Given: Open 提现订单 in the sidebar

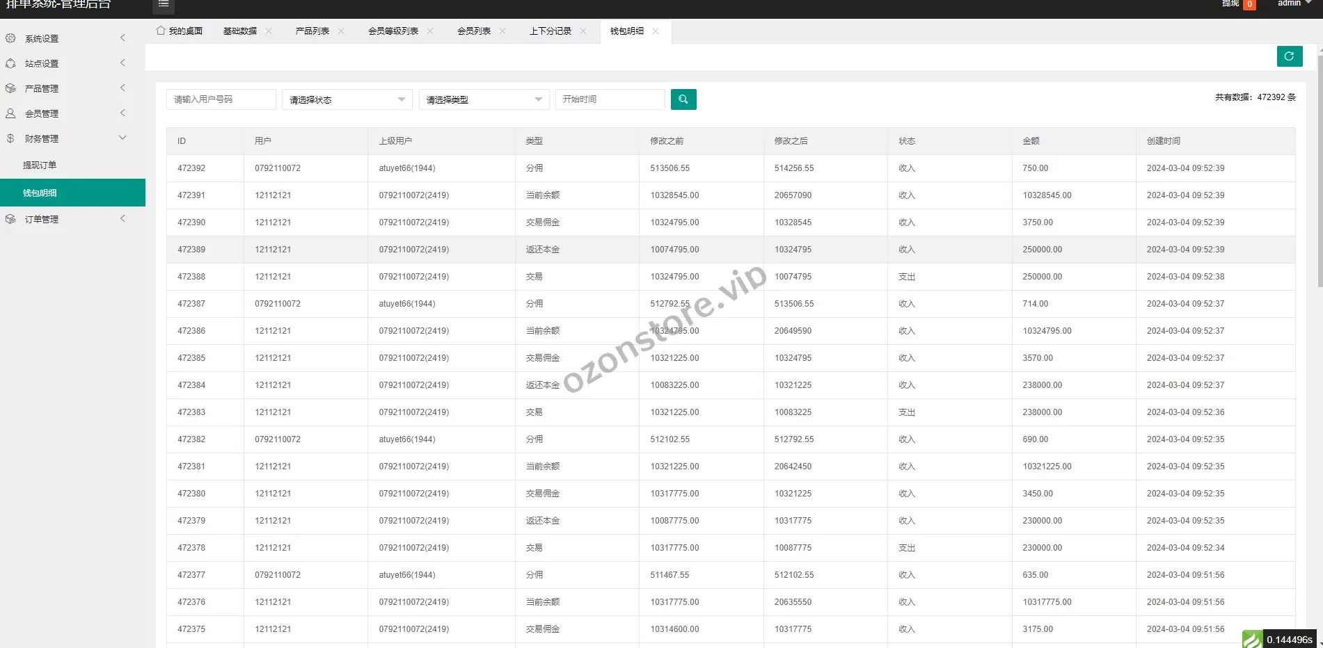Looking at the screenshot, I should tap(40, 165).
